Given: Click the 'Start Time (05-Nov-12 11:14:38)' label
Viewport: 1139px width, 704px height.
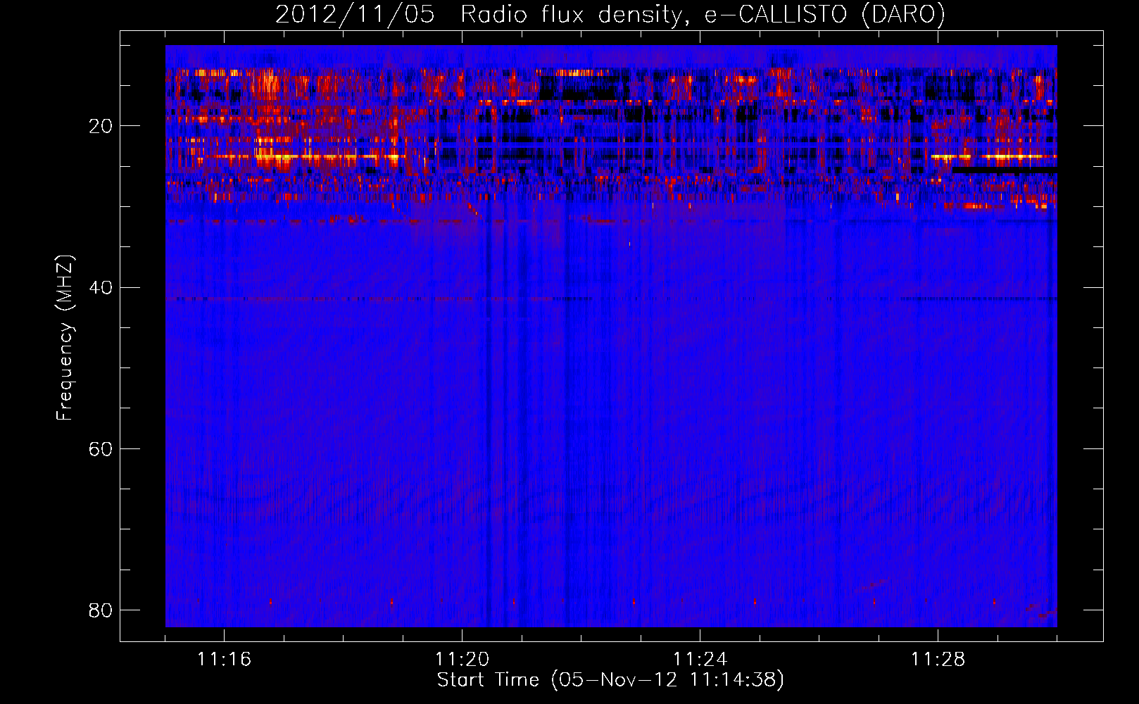Looking at the screenshot, I should [x=610, y=680].
